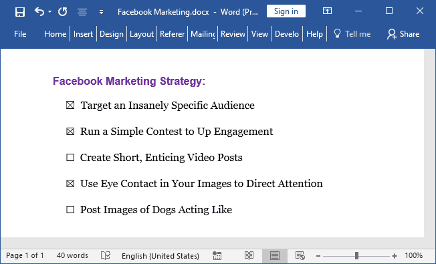
Task: Click the Sign in button
Action: coord(286,11)
